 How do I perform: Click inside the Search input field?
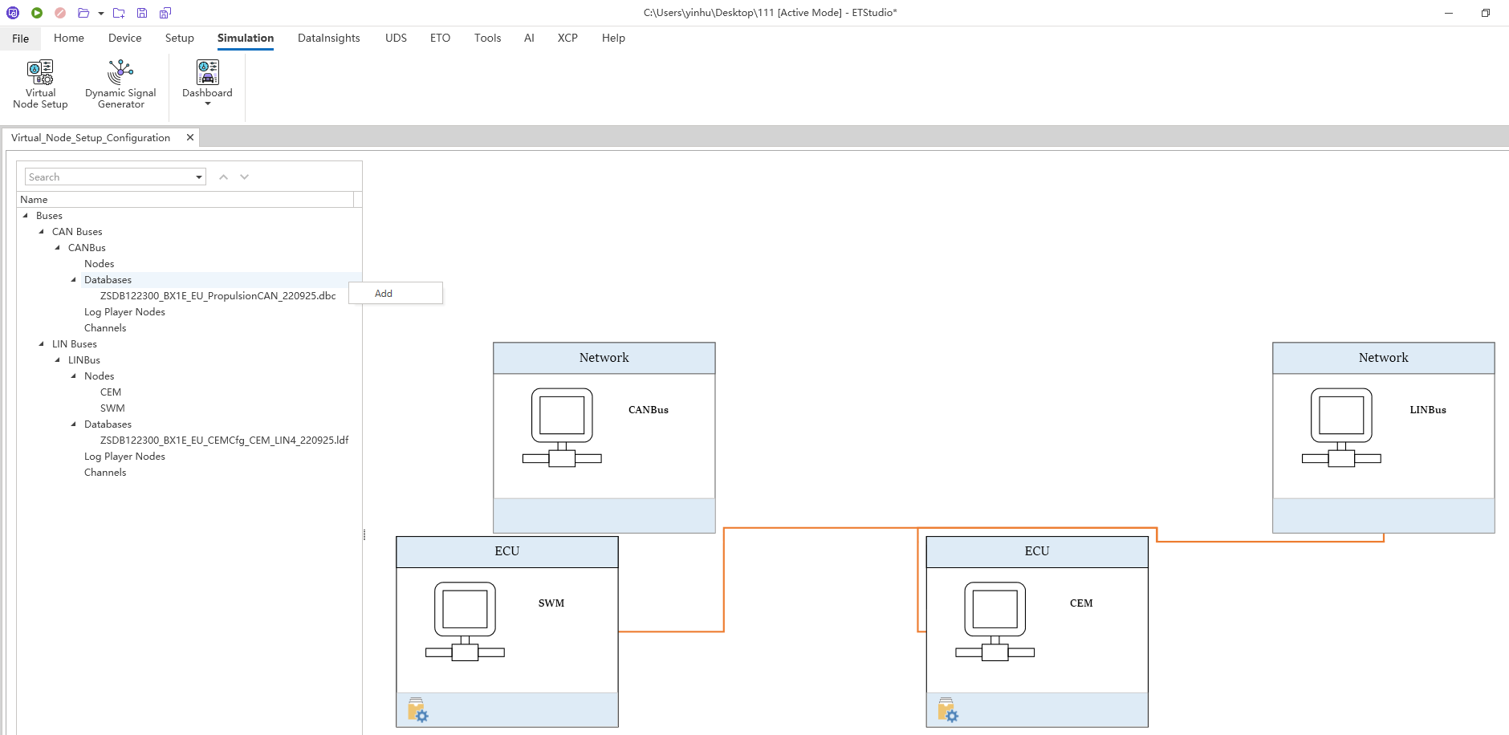pos(108,177)
